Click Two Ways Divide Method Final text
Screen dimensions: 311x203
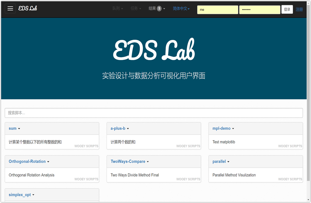click(135, 175)
